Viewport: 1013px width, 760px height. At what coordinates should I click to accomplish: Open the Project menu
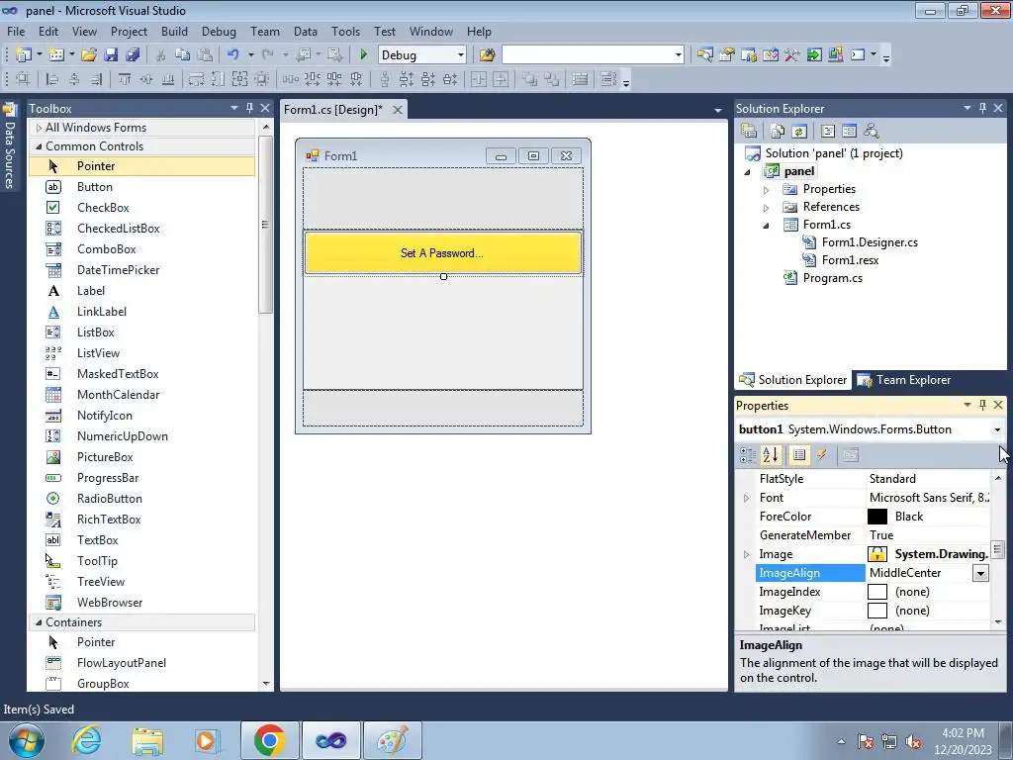coord(129,31)
